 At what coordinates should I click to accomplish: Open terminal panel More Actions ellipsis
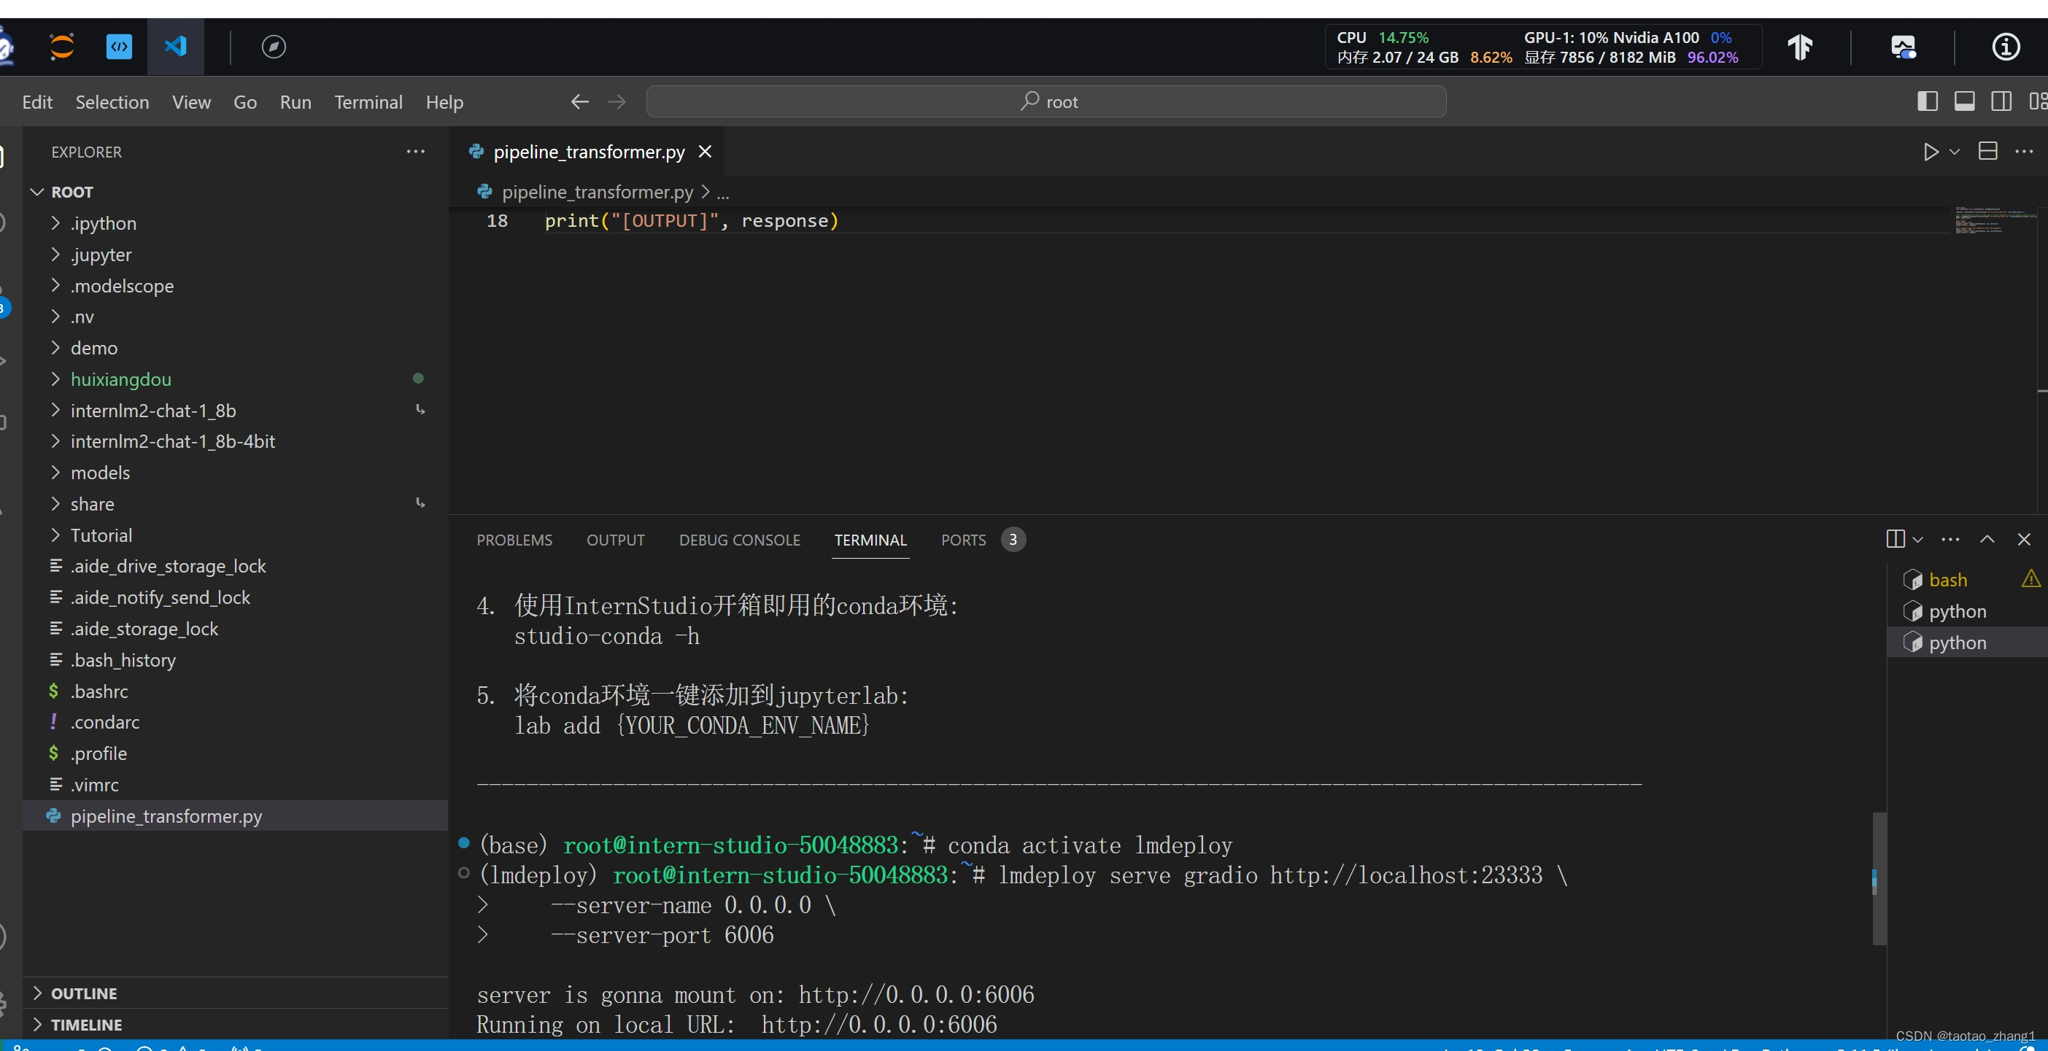[x=1951, y=539]
